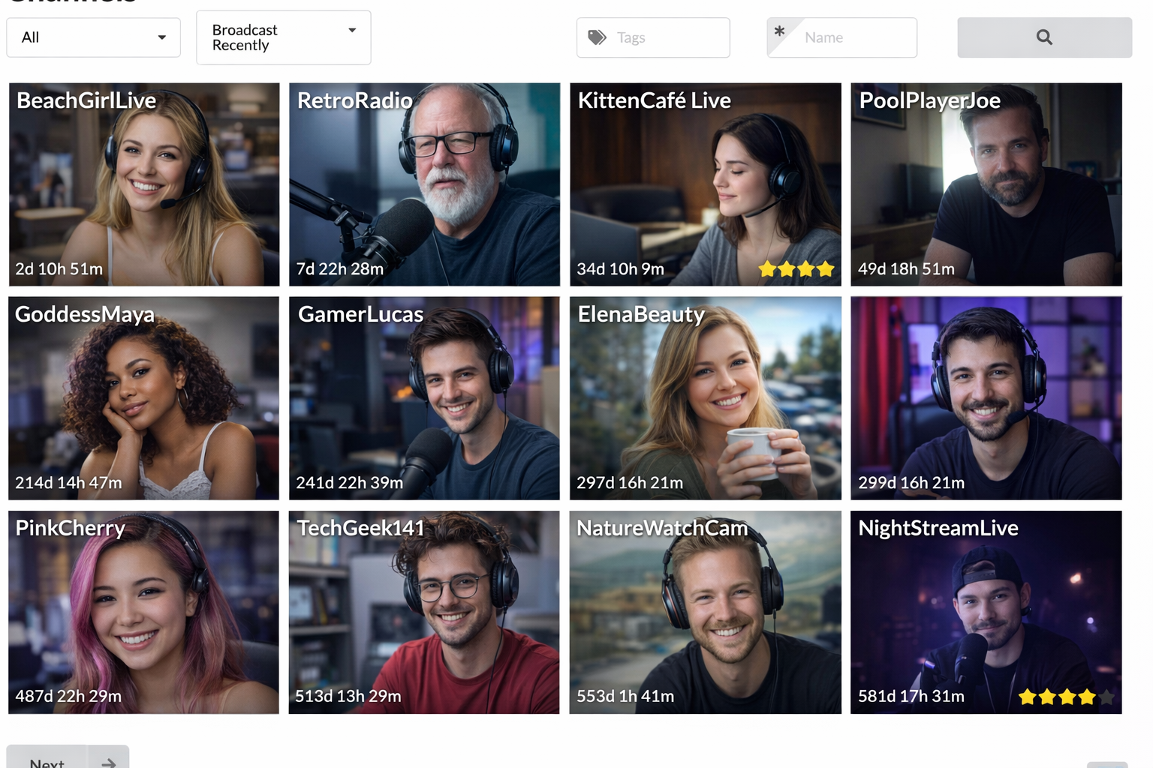Open the ElenaBeauty channel title link
The width and height of the screenshot is (1153, 768).
(641, 314)
